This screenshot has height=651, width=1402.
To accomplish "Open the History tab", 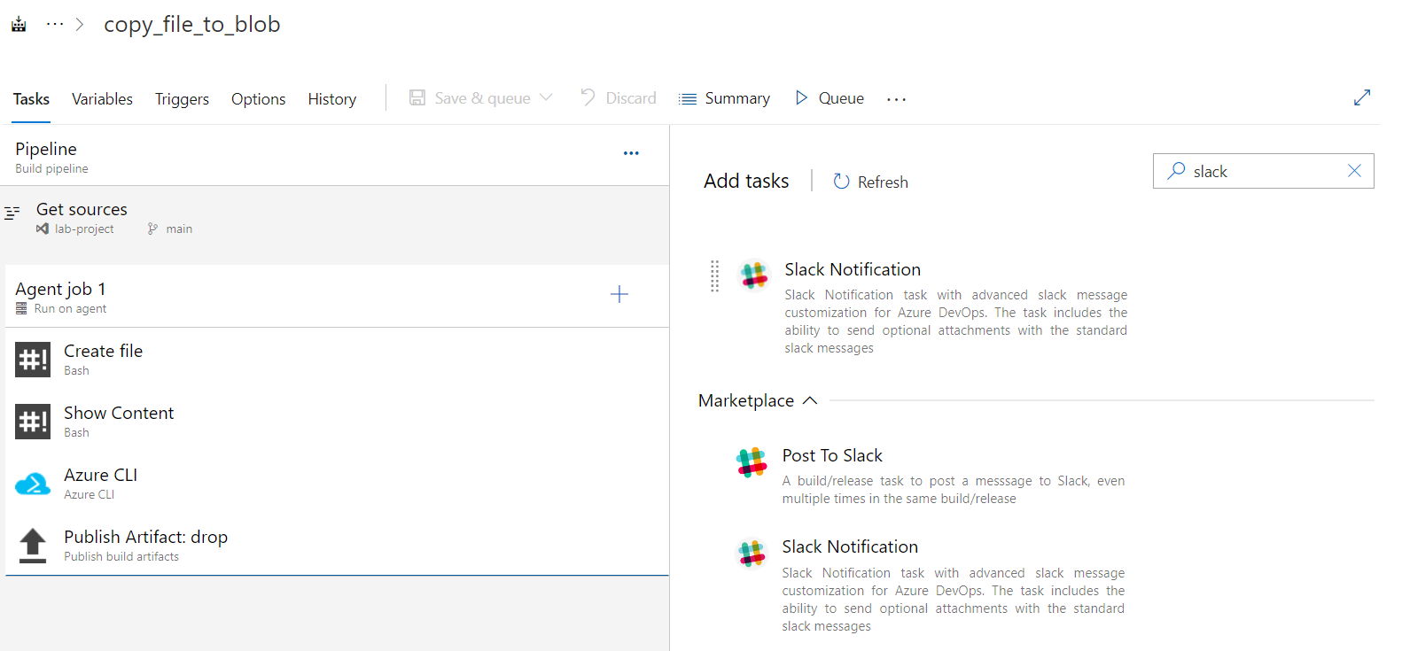I will (x=332, y=99).
